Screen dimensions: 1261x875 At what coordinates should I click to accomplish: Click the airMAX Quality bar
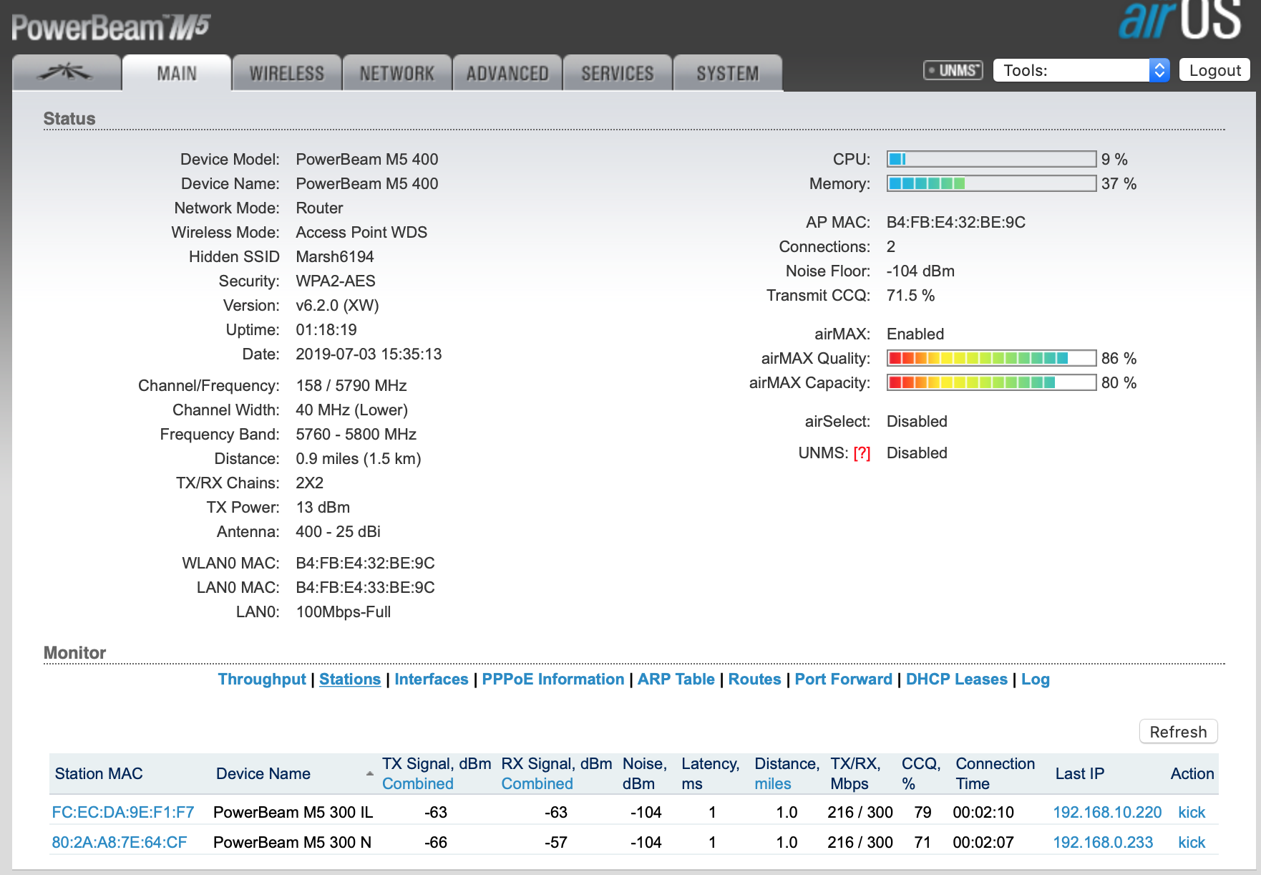click(991, 358)
